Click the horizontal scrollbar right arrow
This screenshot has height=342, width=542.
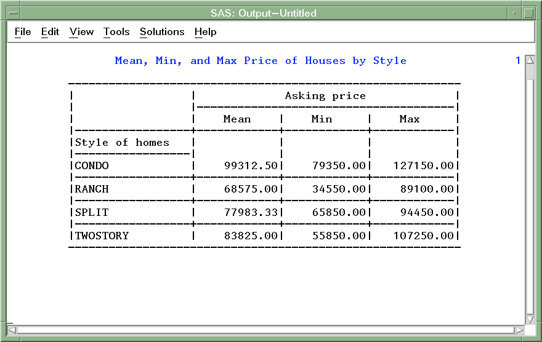click(519, 330)
